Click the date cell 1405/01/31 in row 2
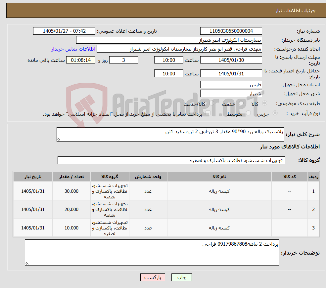This screenshot has height=288, width=326. [33, 209]
